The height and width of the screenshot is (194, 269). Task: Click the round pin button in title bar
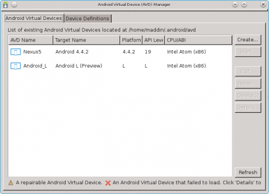(x=15, y=4)
